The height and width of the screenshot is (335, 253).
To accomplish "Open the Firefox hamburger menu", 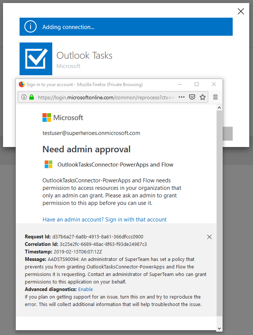I will point(215,97).
